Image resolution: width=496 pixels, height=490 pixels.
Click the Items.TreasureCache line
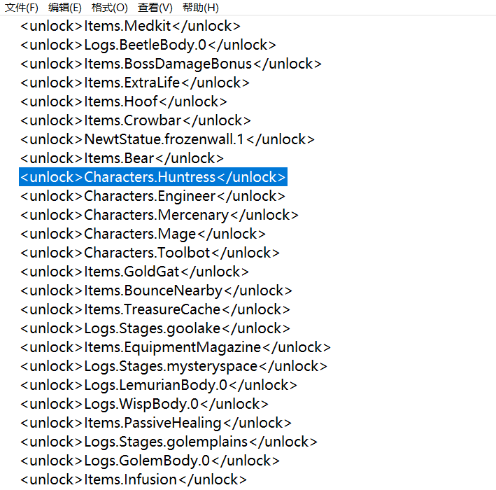155,309
